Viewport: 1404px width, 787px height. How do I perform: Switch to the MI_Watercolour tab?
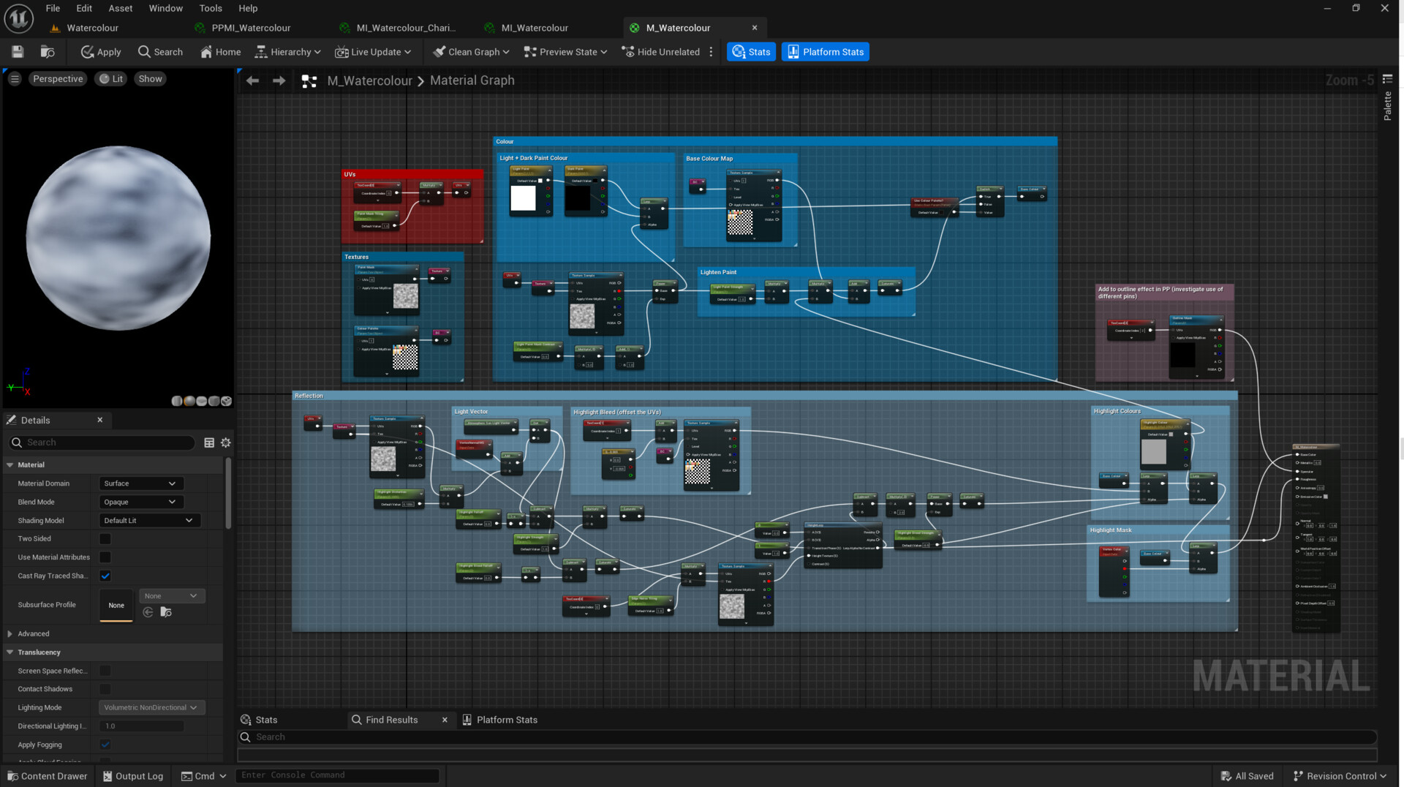(534, 28)
